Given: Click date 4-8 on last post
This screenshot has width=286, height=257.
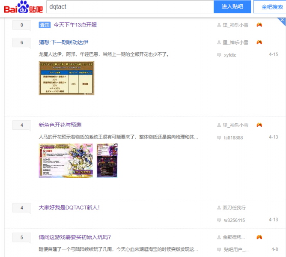Looking at the screenshot, I should [275, 249].
